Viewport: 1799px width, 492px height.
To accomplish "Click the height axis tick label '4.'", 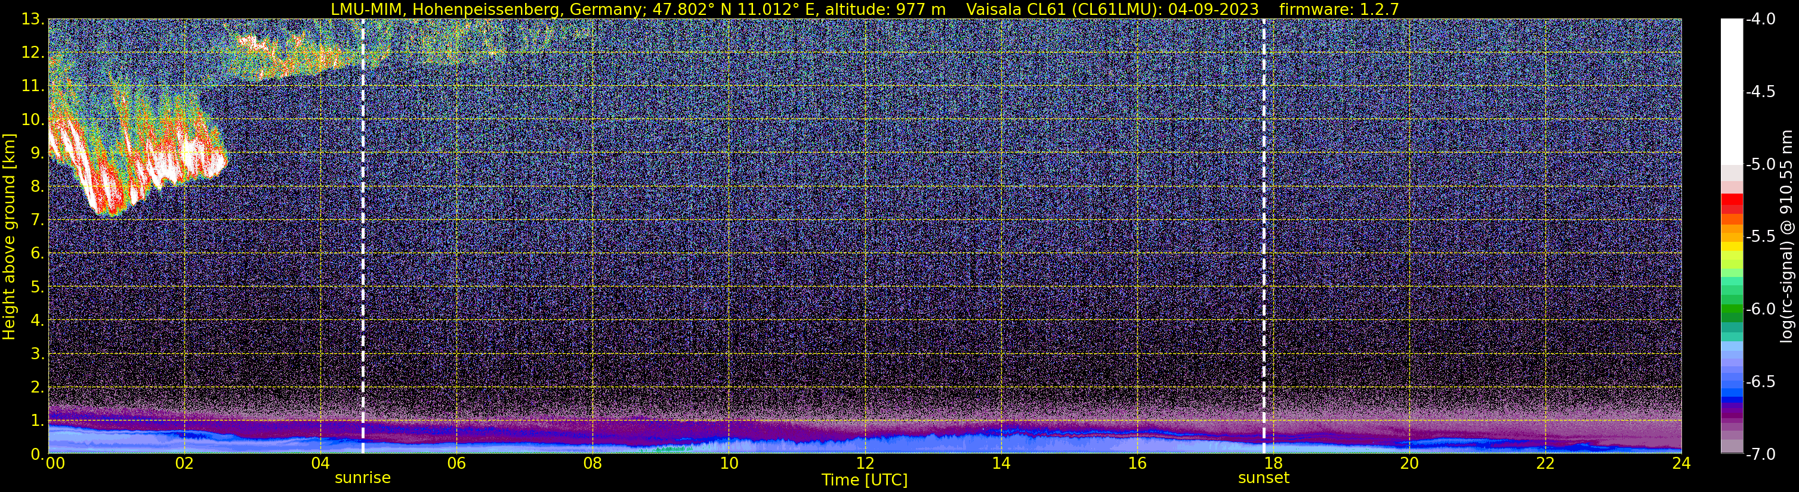I will coord(37,320).
